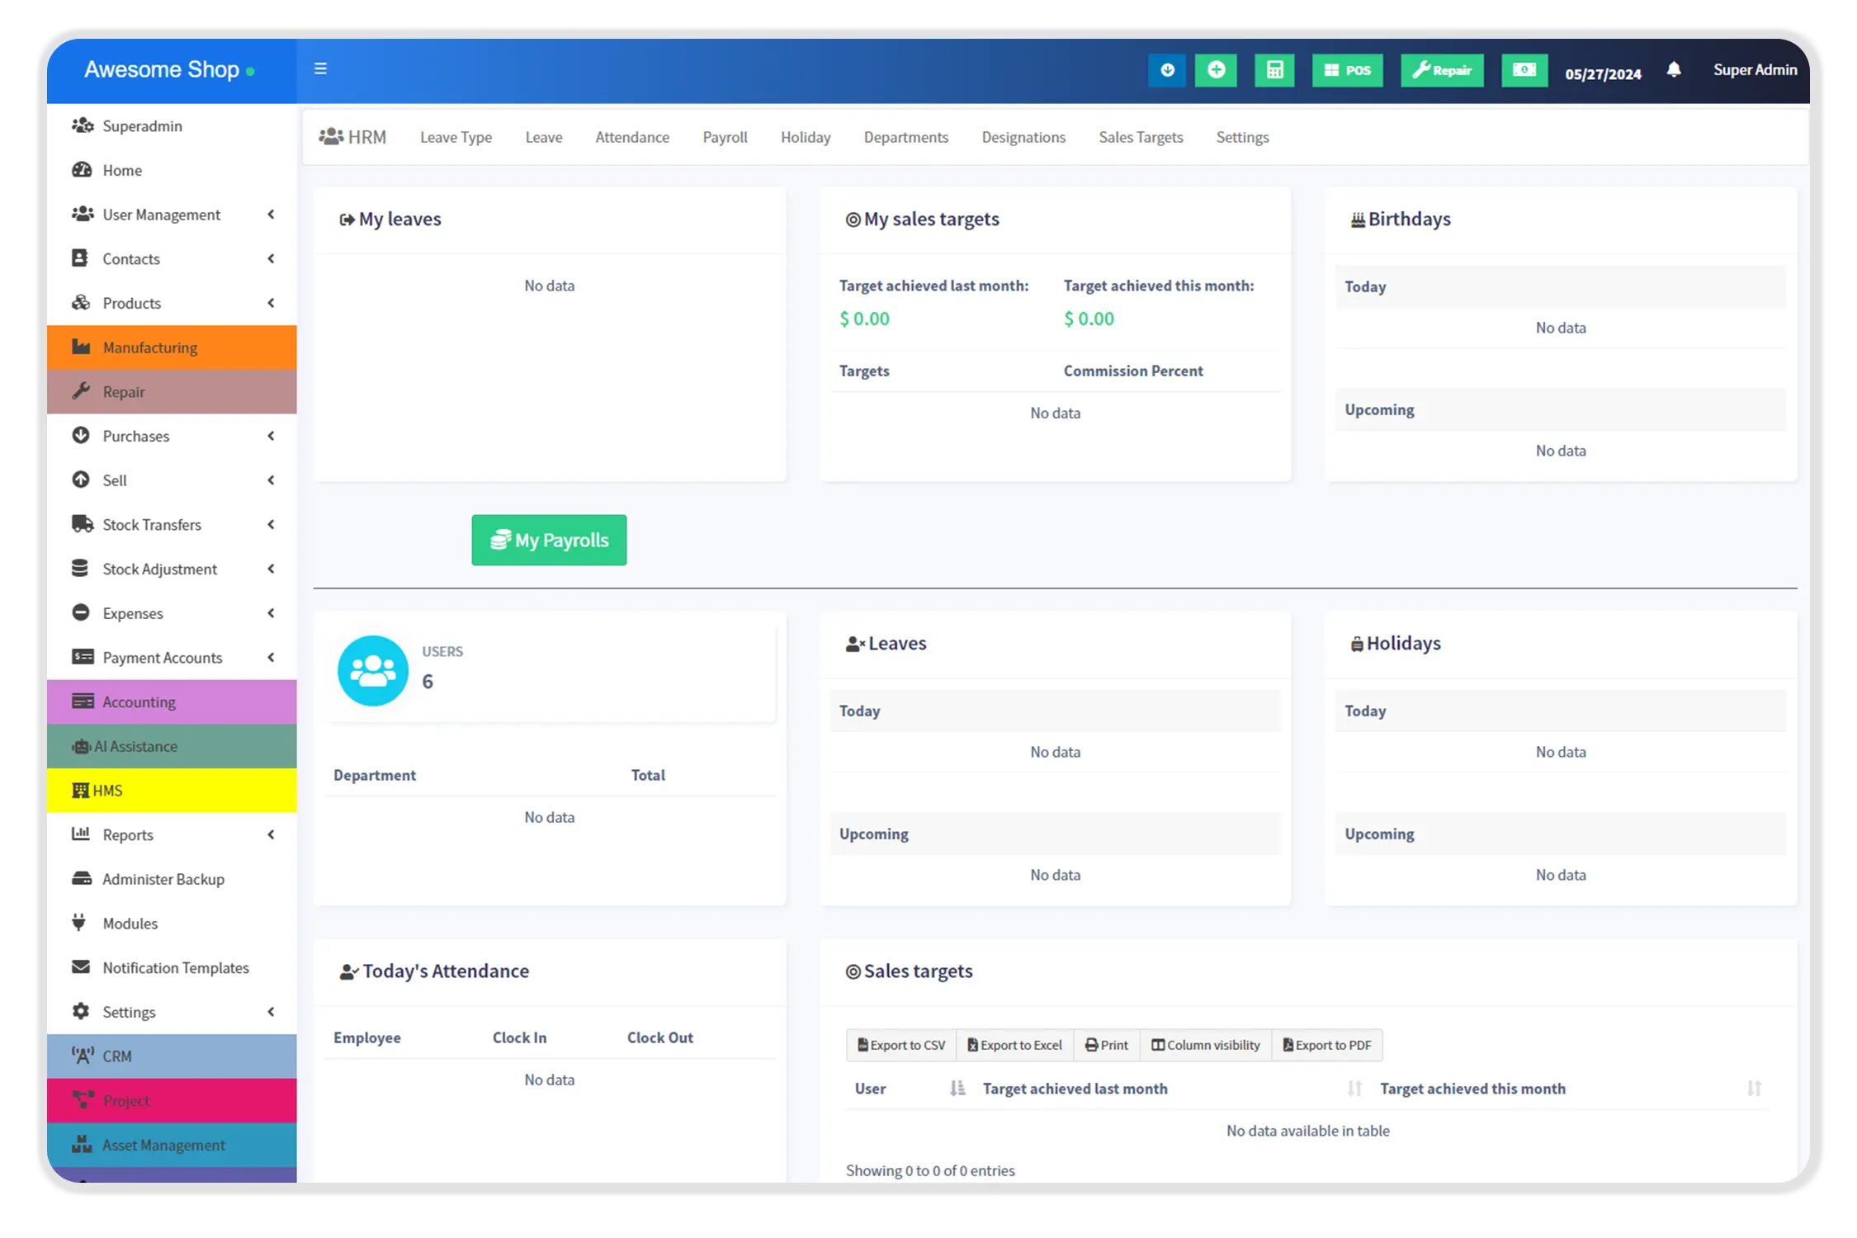Expand the Payment Accounts chevron

pos(271,658)
